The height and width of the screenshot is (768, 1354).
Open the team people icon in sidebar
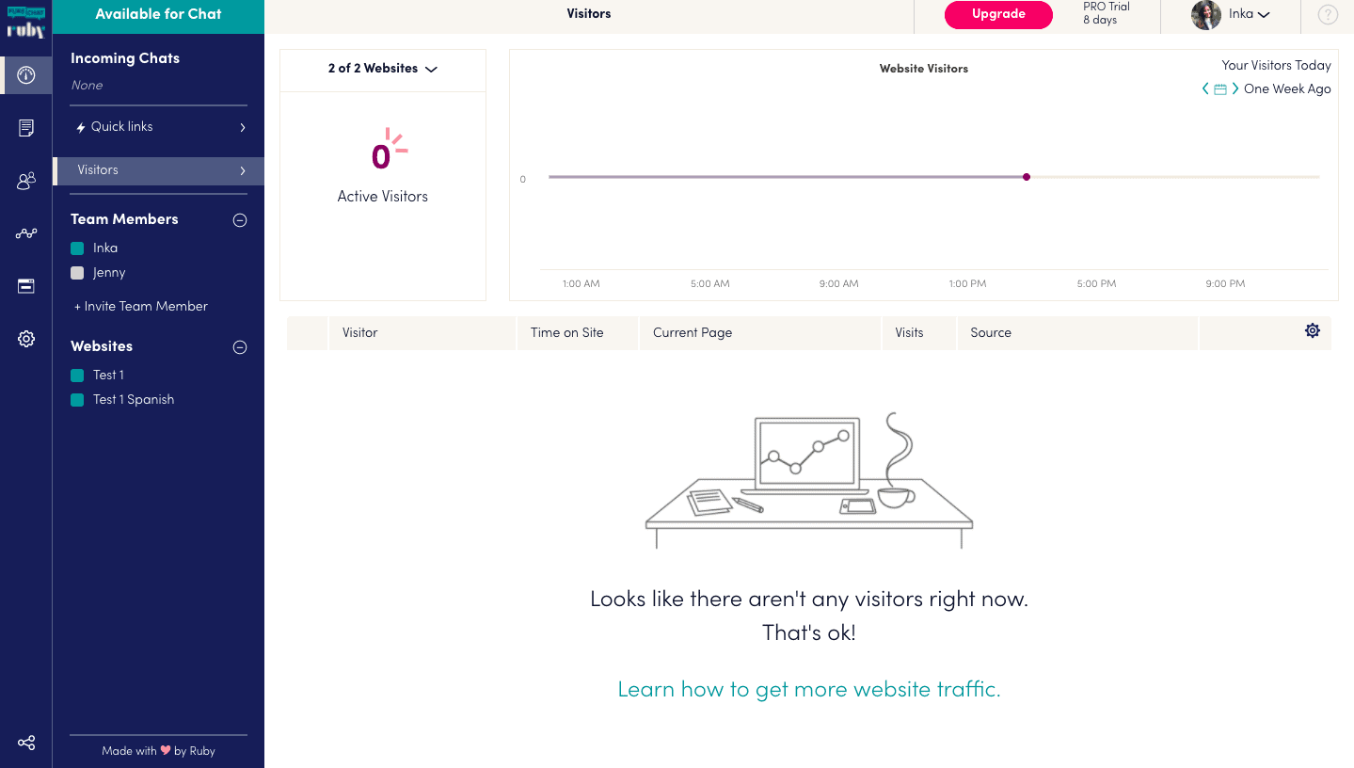tap(26, 181)
